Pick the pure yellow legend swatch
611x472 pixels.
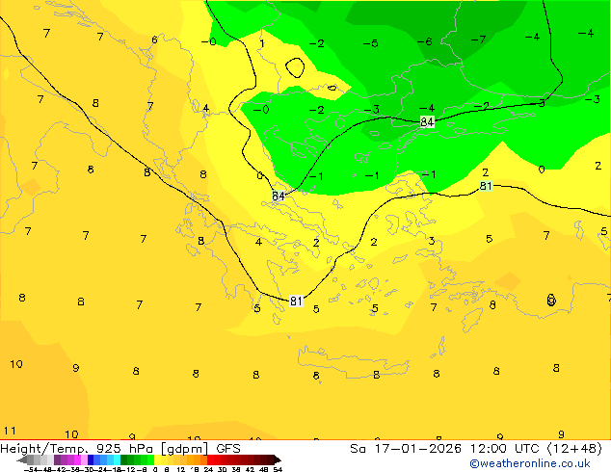coord(157,459)
